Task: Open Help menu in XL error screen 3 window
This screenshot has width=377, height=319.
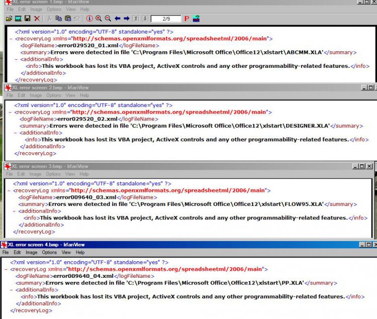Action: [x=84, y=174]
